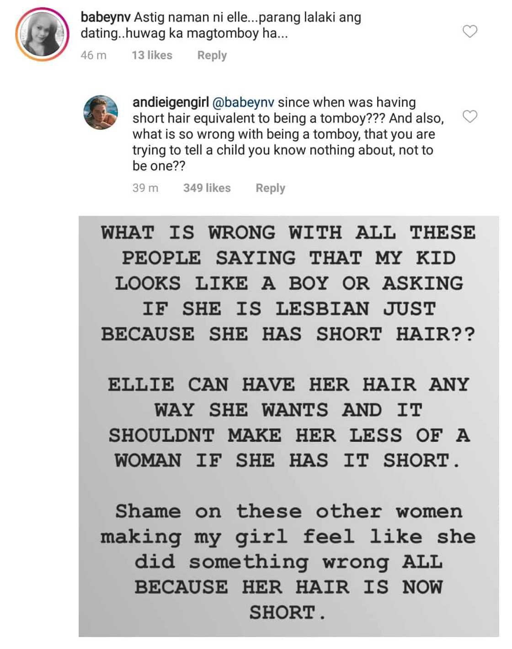Like babeynv's comment with the heart icon
512x649 pixels.
470,32
